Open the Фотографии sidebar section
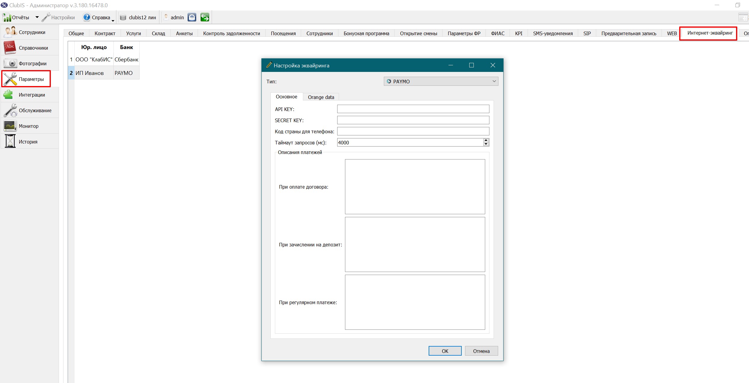 [30, 63]
